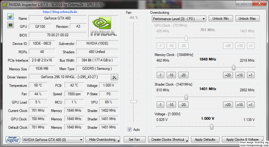Click the Revision value A3
Viewport: 269px width, 147px height.
78,26
